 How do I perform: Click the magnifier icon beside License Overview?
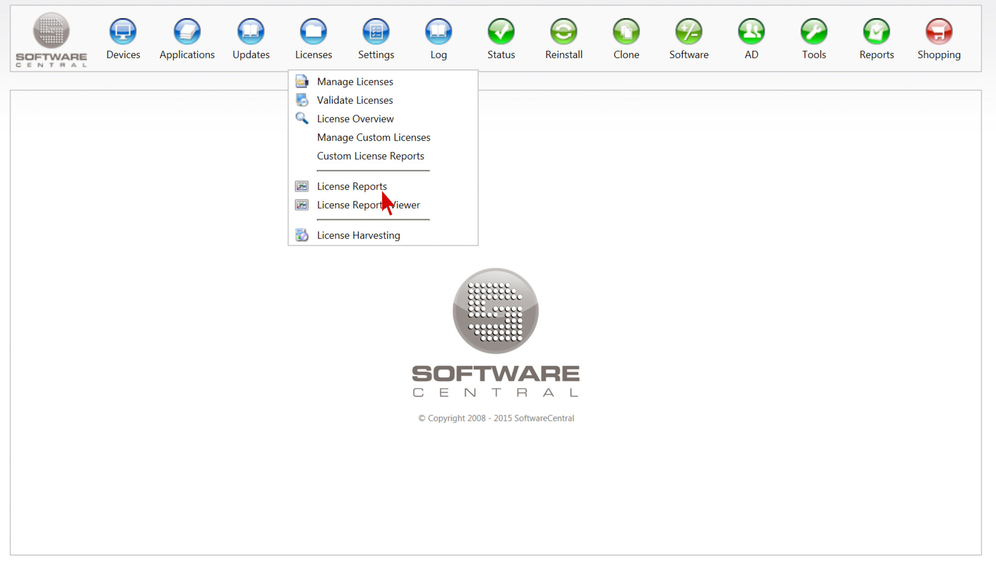[x=302, y=118]
